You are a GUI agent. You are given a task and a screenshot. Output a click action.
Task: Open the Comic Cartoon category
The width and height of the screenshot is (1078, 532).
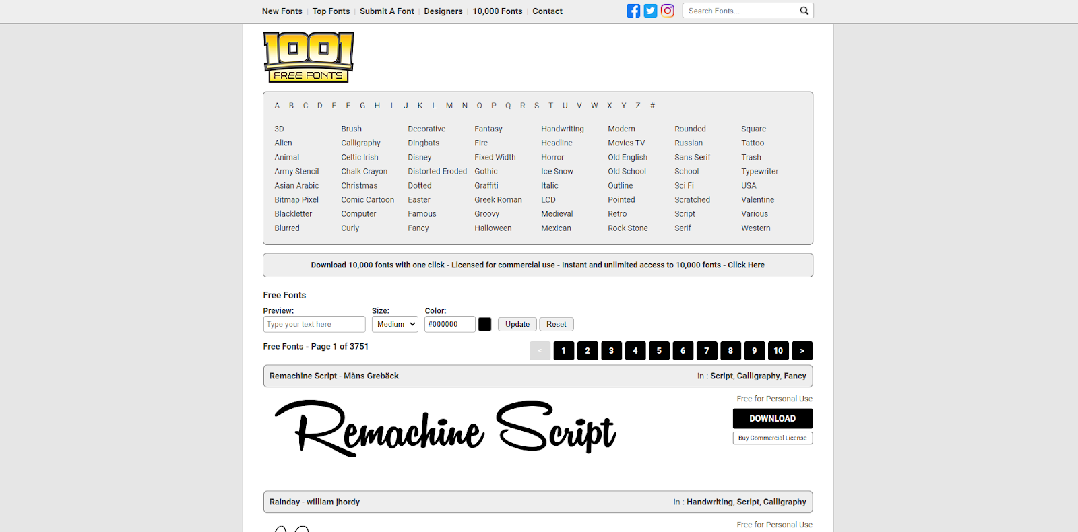(x=367, y=199)
